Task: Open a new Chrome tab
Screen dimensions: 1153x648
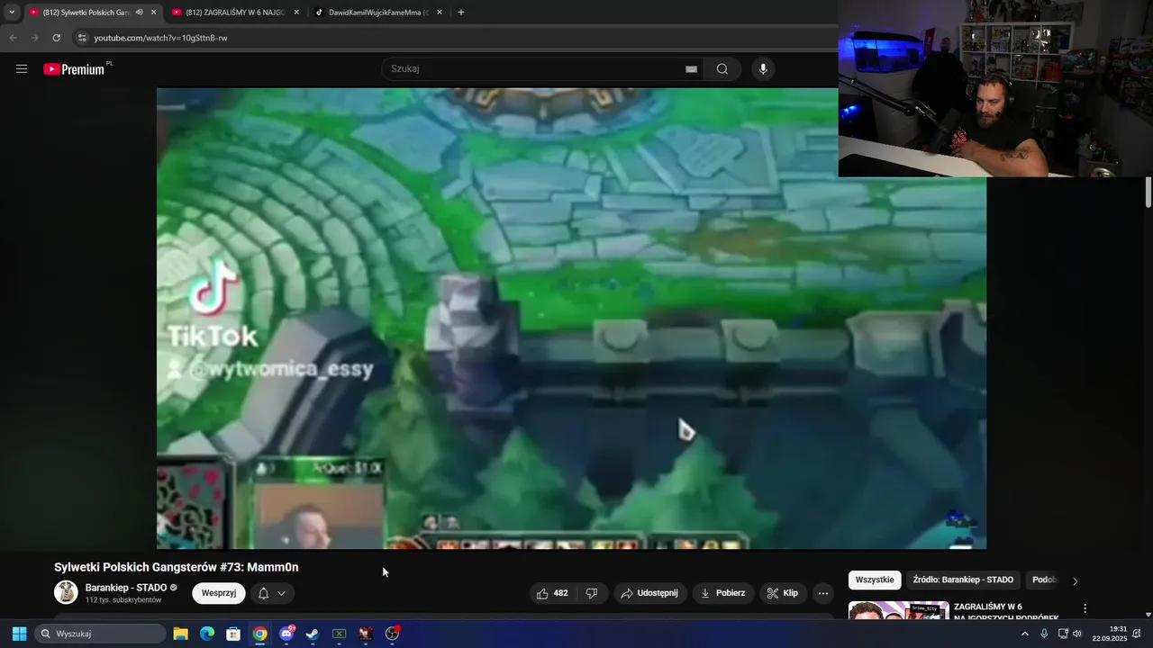Action: [461, 13]
